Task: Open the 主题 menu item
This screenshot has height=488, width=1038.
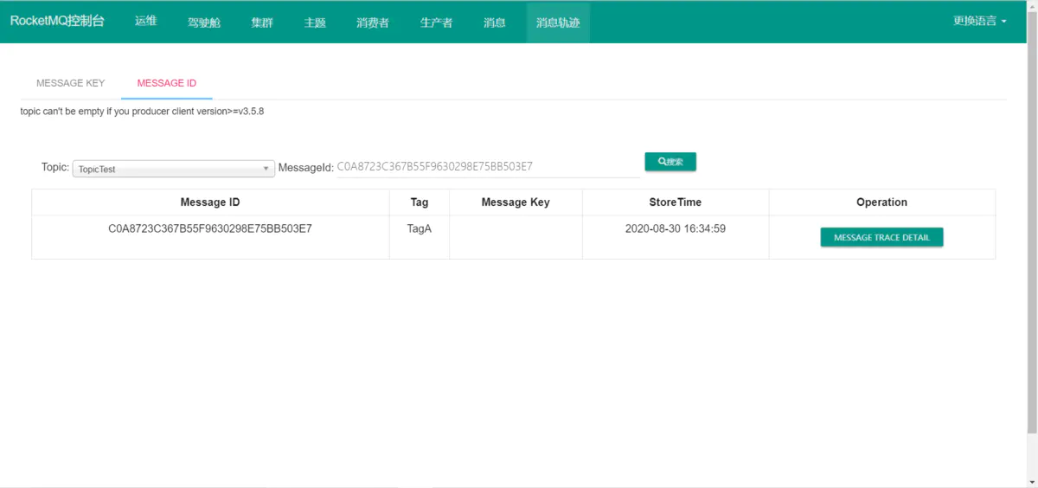Action: (x=315, y=22)
